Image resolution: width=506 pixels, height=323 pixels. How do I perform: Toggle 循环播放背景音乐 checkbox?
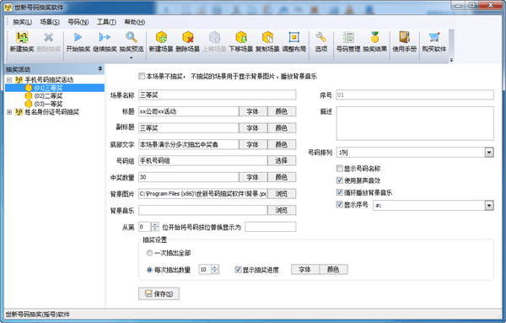click(340, 192)
